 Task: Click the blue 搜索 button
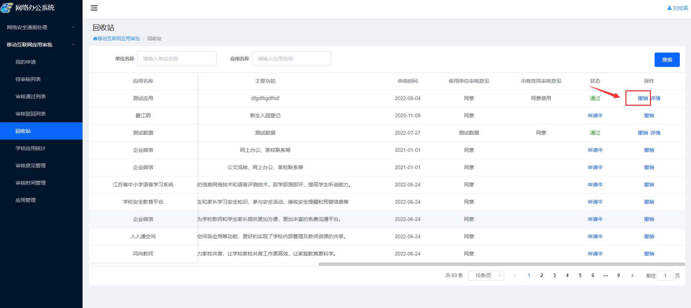[667, 60]
